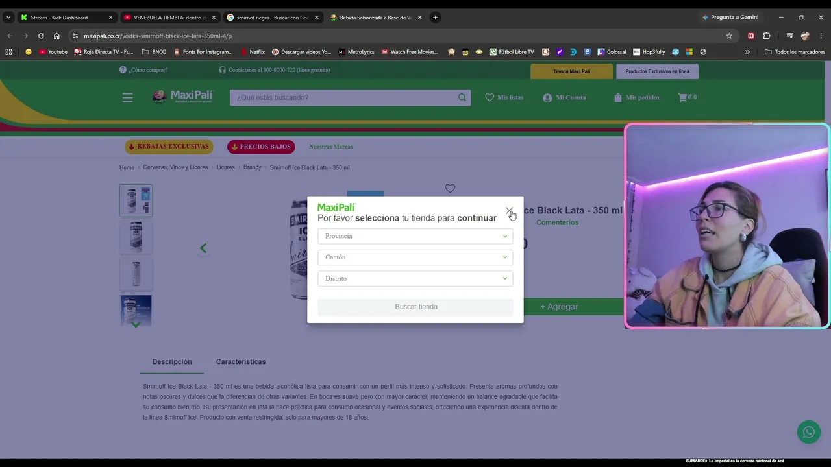Click the MaxiPalí logo in the header
The width and height of the screenshot is (831, 467).
pos(182,97)
